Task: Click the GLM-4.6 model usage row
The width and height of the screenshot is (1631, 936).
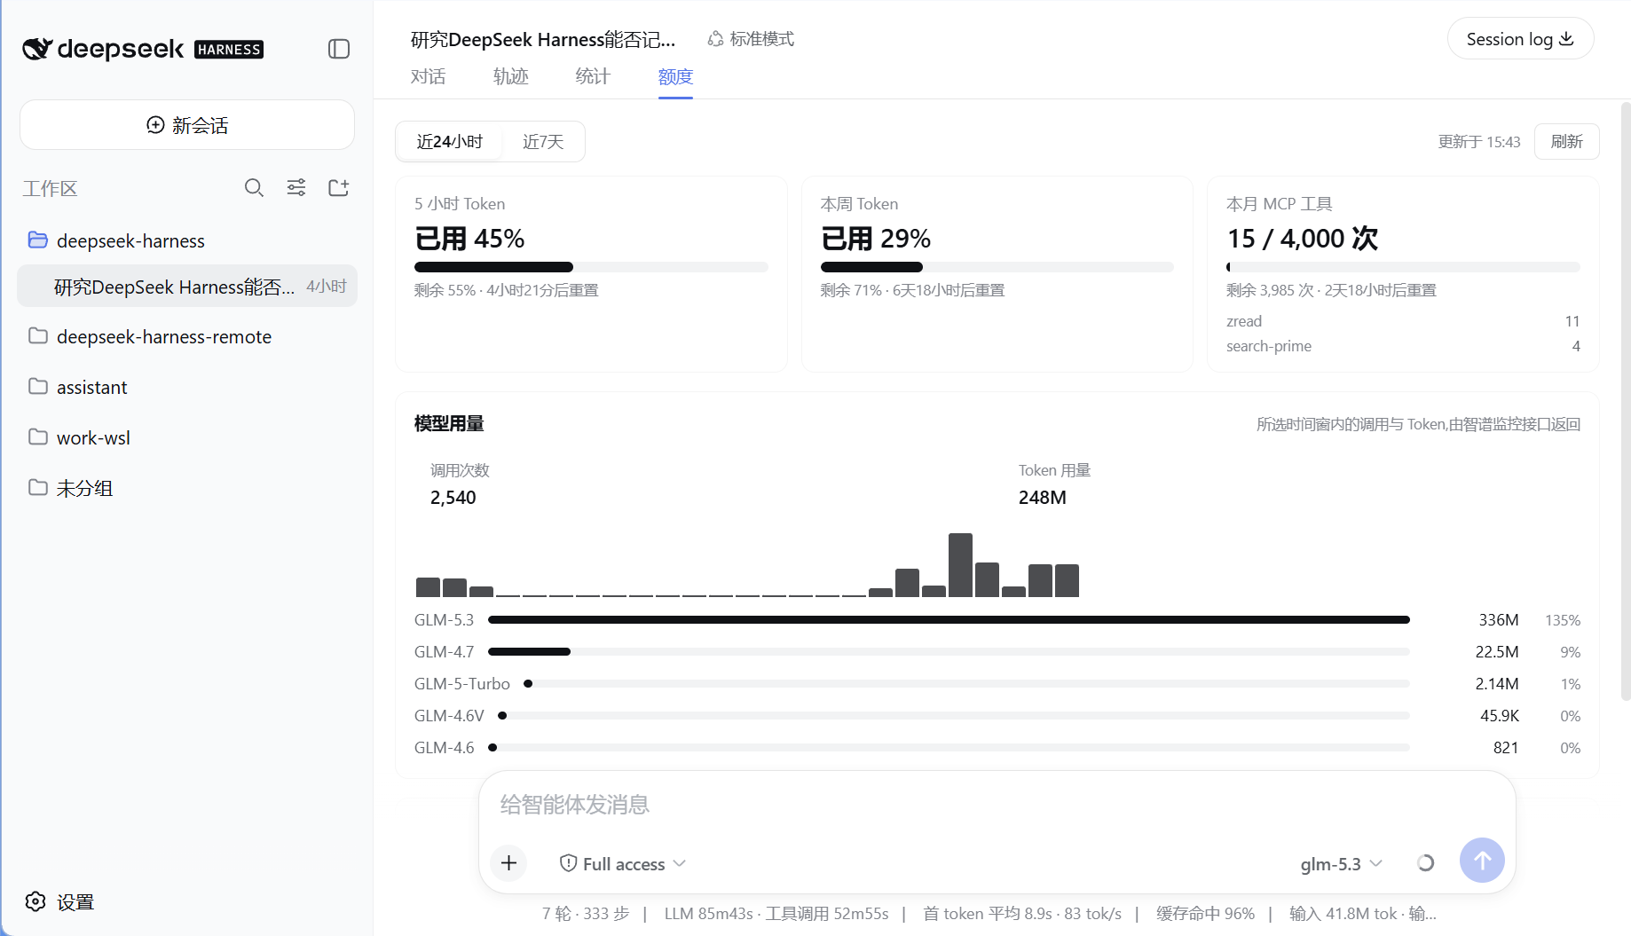Action: (x=997, y=748)
